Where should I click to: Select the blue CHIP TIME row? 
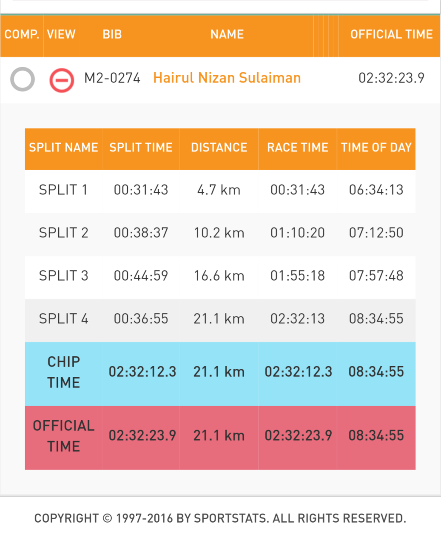pos(220,372)
